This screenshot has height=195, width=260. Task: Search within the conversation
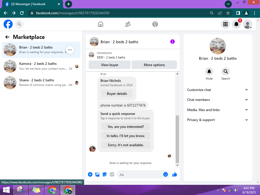click(225, 72)
